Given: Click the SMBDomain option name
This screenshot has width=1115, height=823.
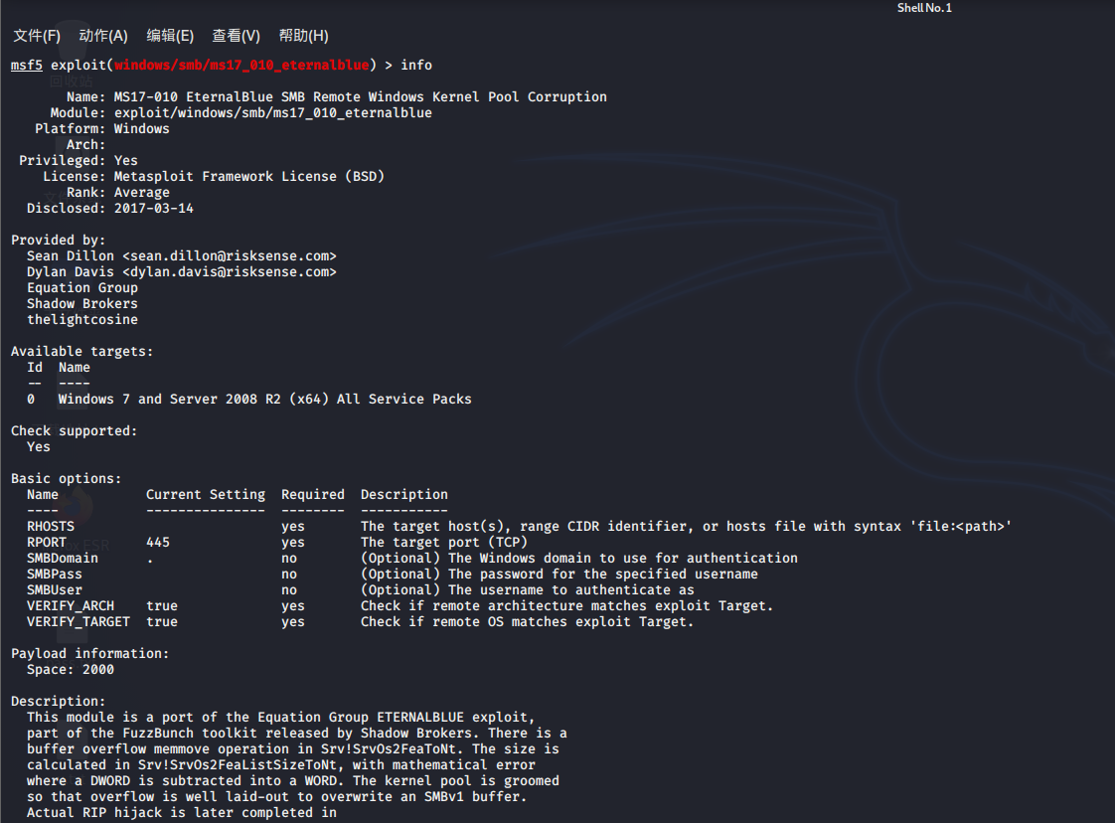Looking at the screenshot, I should tap(63, 559).
